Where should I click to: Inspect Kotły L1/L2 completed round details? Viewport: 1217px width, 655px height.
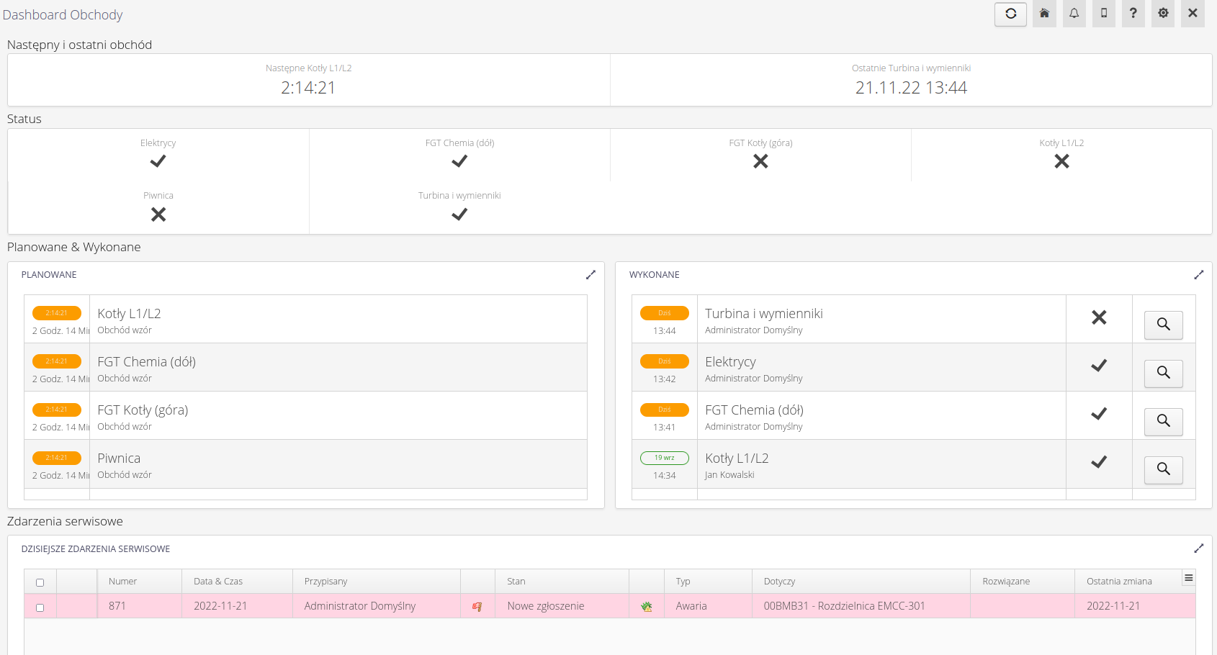coord(1163,469)
